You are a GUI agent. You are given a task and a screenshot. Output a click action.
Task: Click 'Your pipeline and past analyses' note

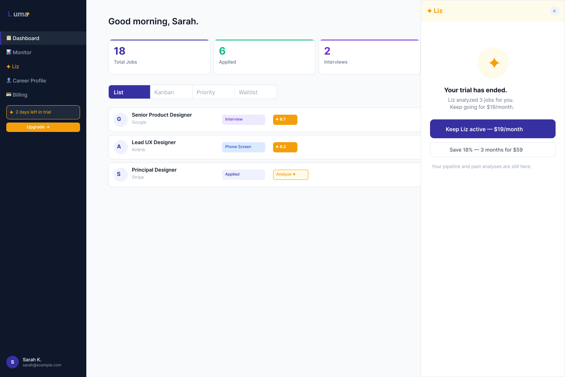pos(481,167)
